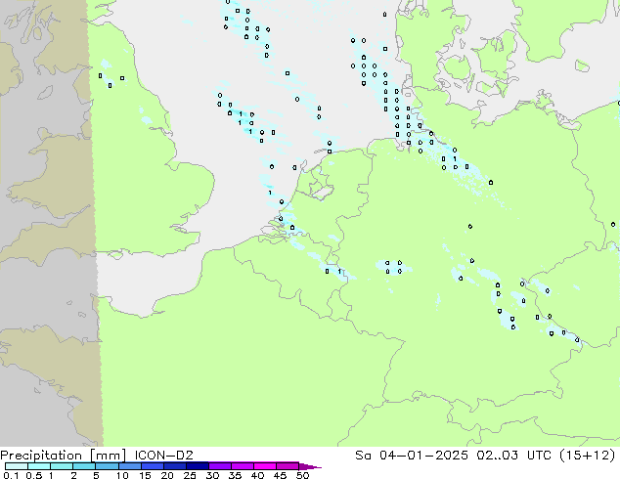The image size is (620, 479).
Task: Select the 2–5 mm legend color swatch
Action: click(84, 466)
